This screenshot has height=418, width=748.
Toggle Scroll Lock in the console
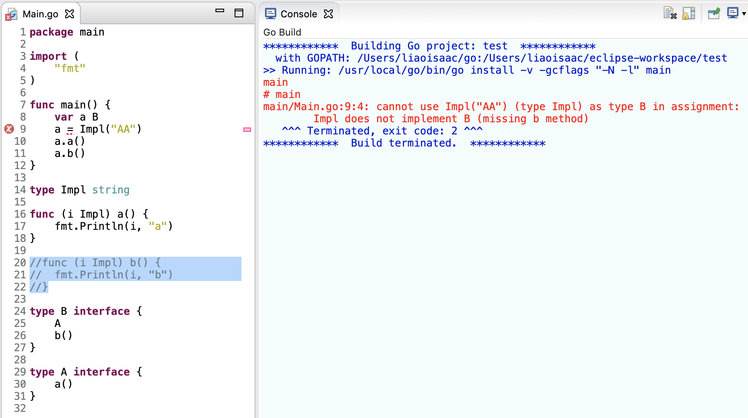(x=688, y=13)
